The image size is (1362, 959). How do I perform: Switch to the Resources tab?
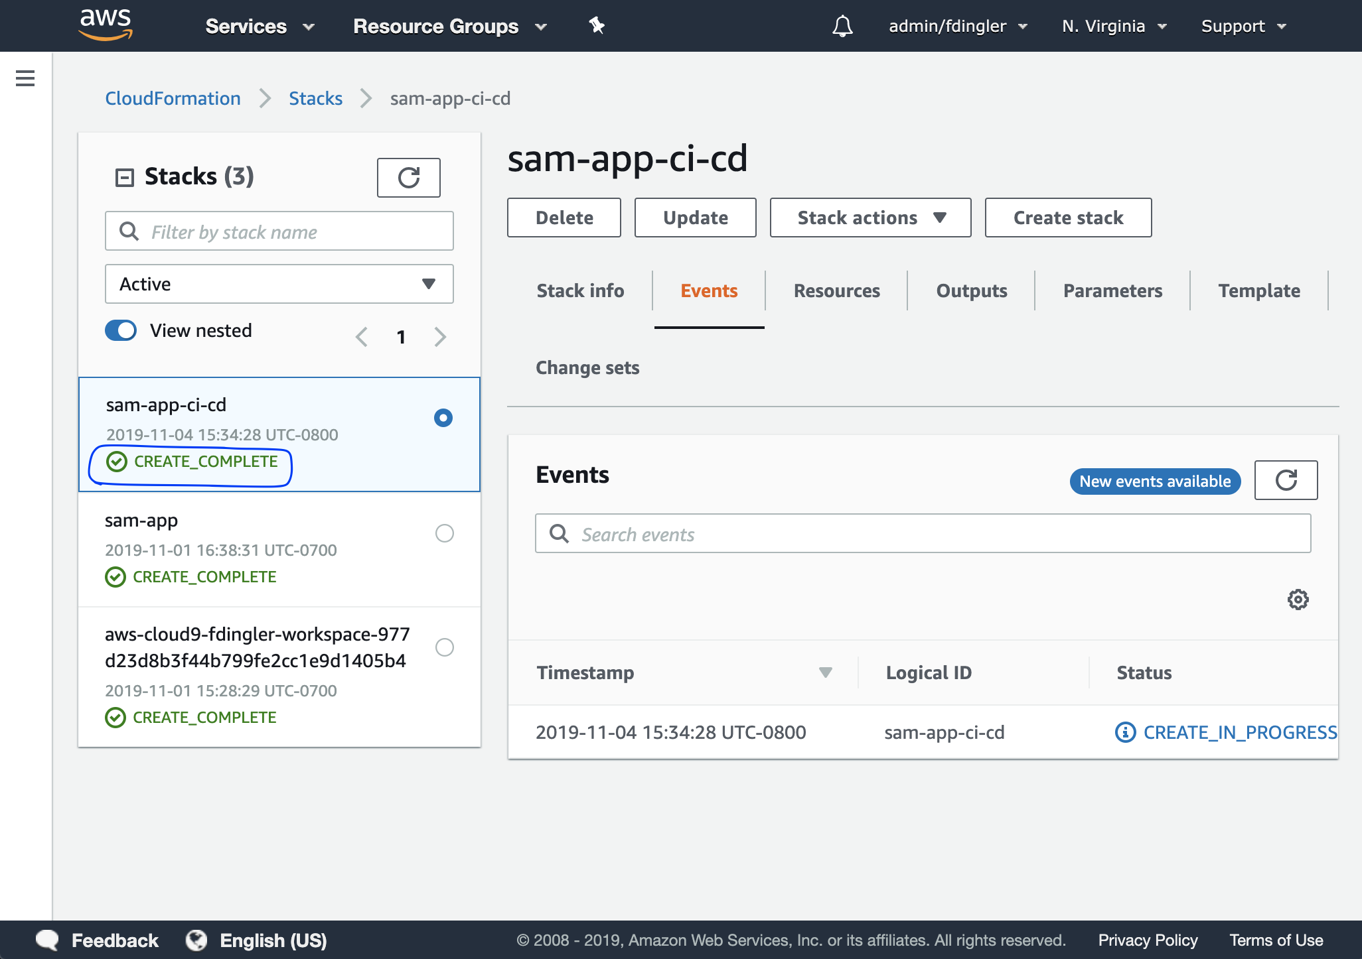pyautogui.click(x=836, y=290)
